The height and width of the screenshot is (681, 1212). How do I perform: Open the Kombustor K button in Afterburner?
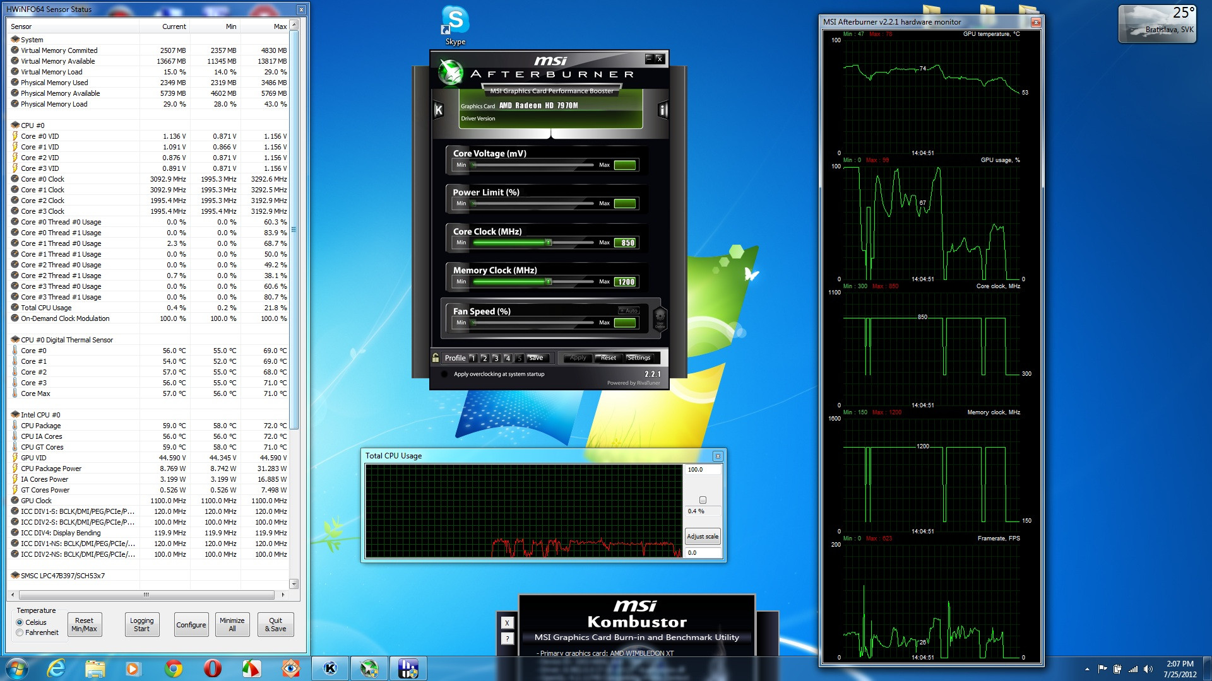tap(439, 110)
